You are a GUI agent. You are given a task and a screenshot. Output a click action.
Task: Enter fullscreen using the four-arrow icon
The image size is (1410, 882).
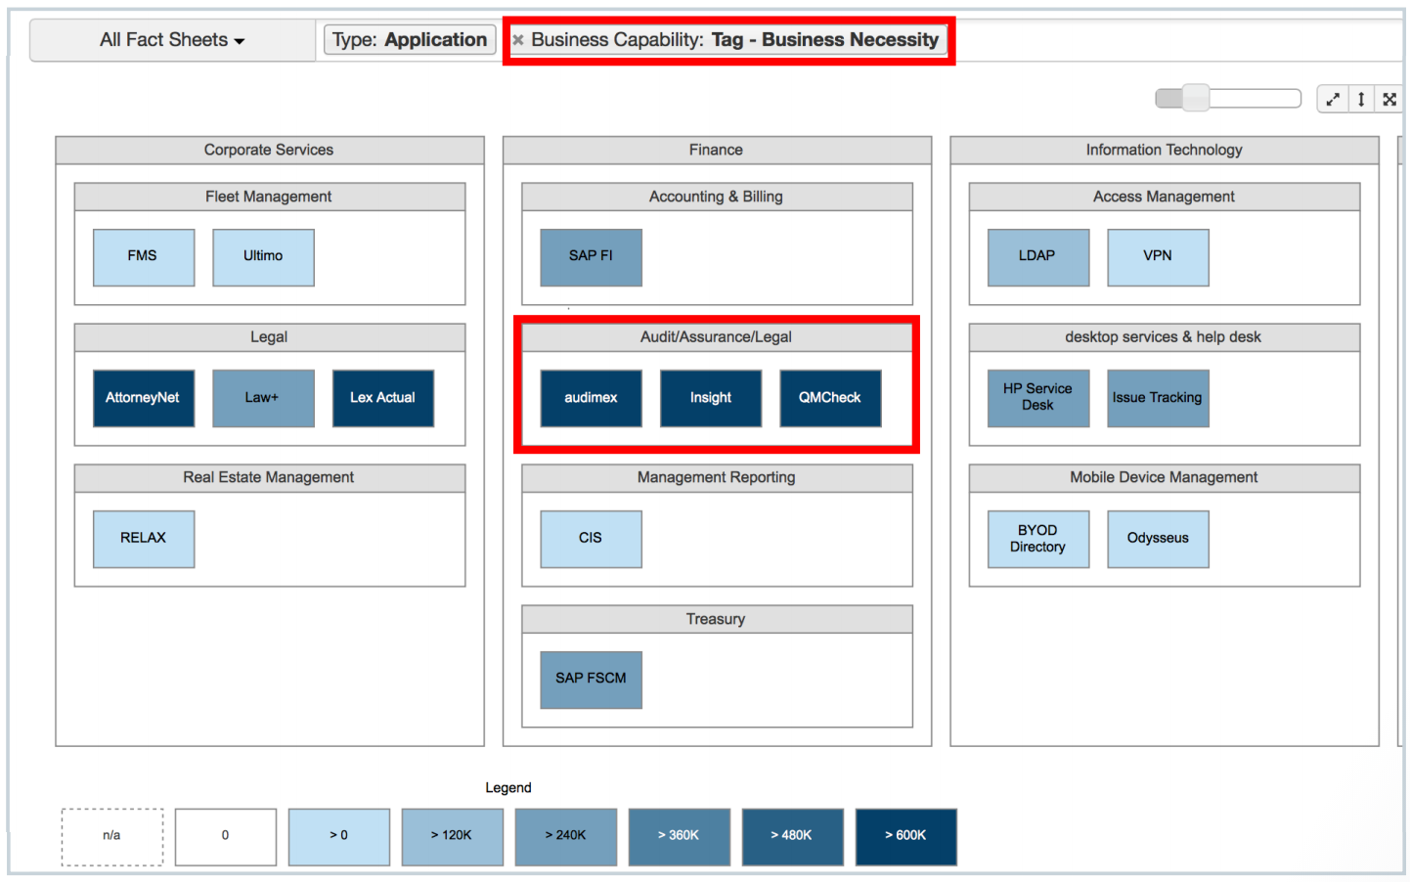[1389, 99]
